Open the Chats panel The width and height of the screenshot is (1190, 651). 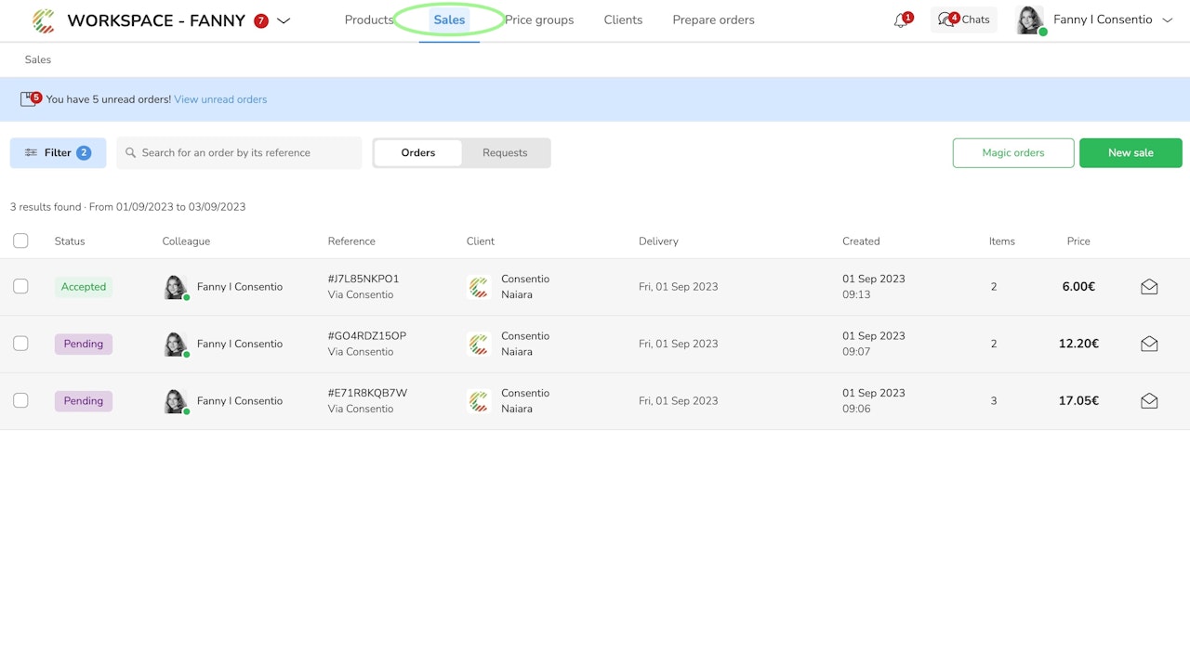[x=964, y=20]
